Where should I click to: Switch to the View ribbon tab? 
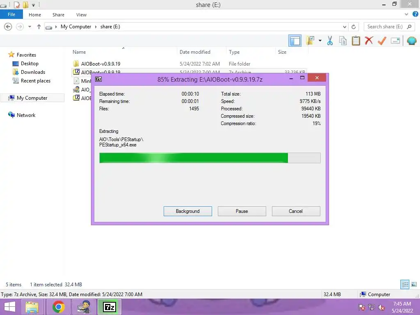tap(81, 15)
